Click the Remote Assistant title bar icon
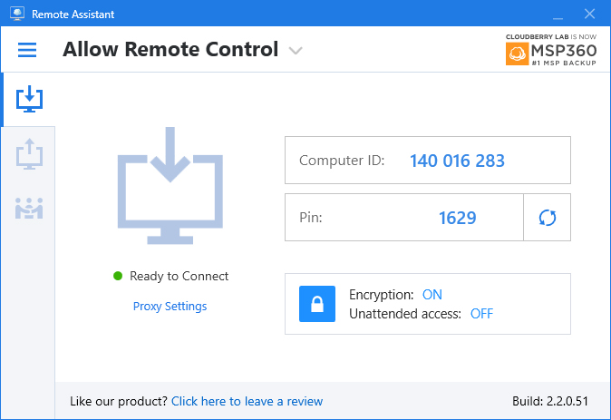Viewport: 611px width, 420px height. (x=17, y=15)
